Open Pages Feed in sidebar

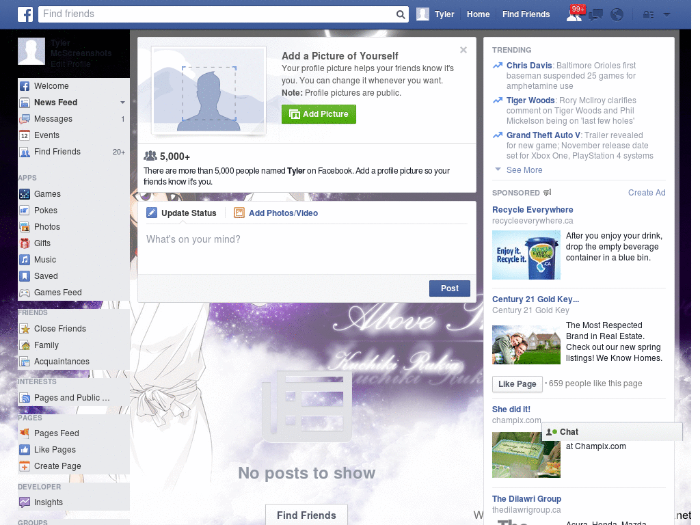click(x=74, y=433)
